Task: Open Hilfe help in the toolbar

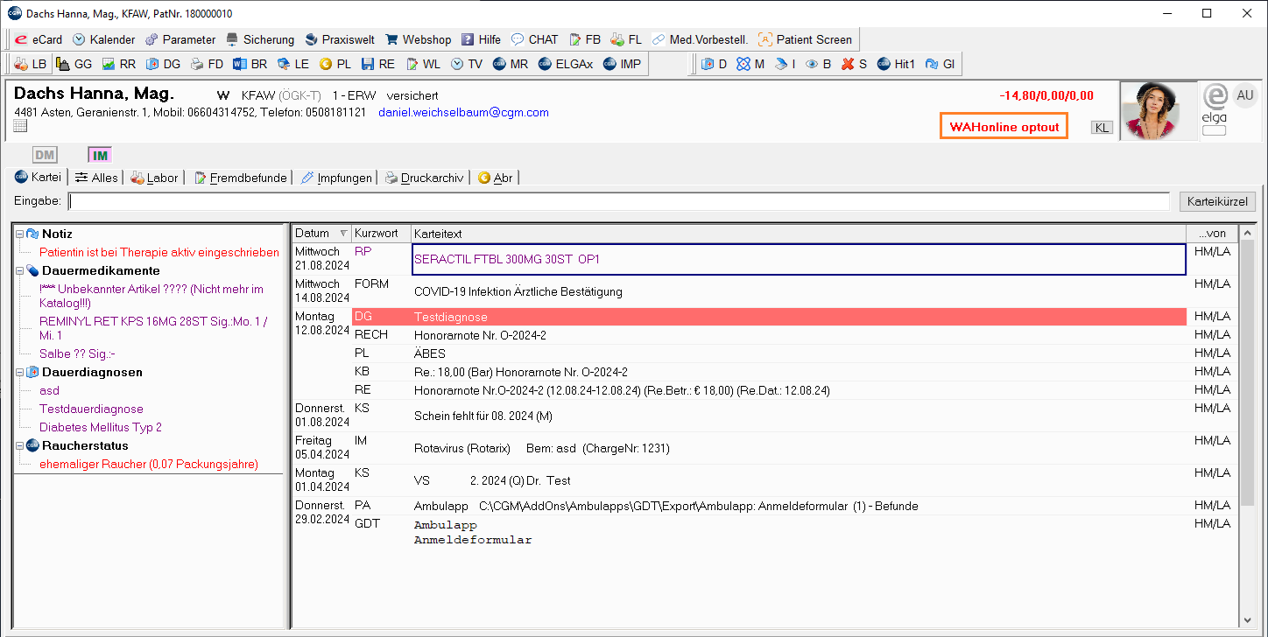Action: pos(481,39)
